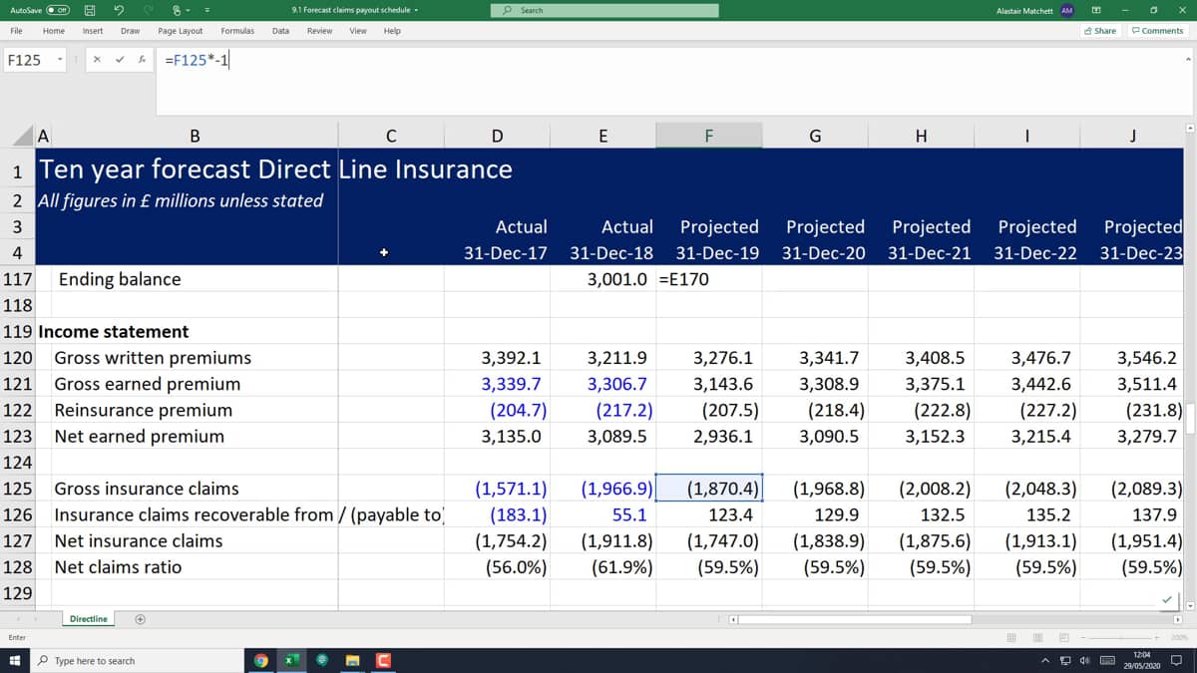Click the Share button

1100,31
